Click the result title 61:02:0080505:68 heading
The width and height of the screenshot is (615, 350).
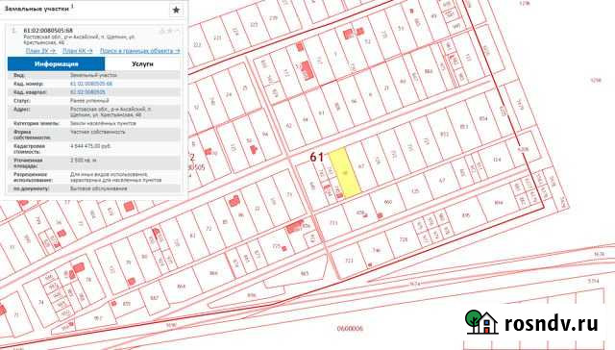point(48,30)
